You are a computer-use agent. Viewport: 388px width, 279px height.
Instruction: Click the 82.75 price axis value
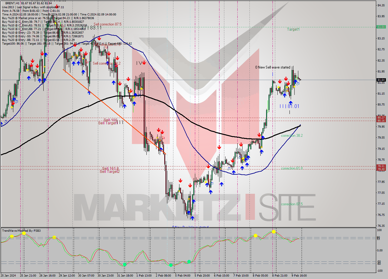(381, 49)
